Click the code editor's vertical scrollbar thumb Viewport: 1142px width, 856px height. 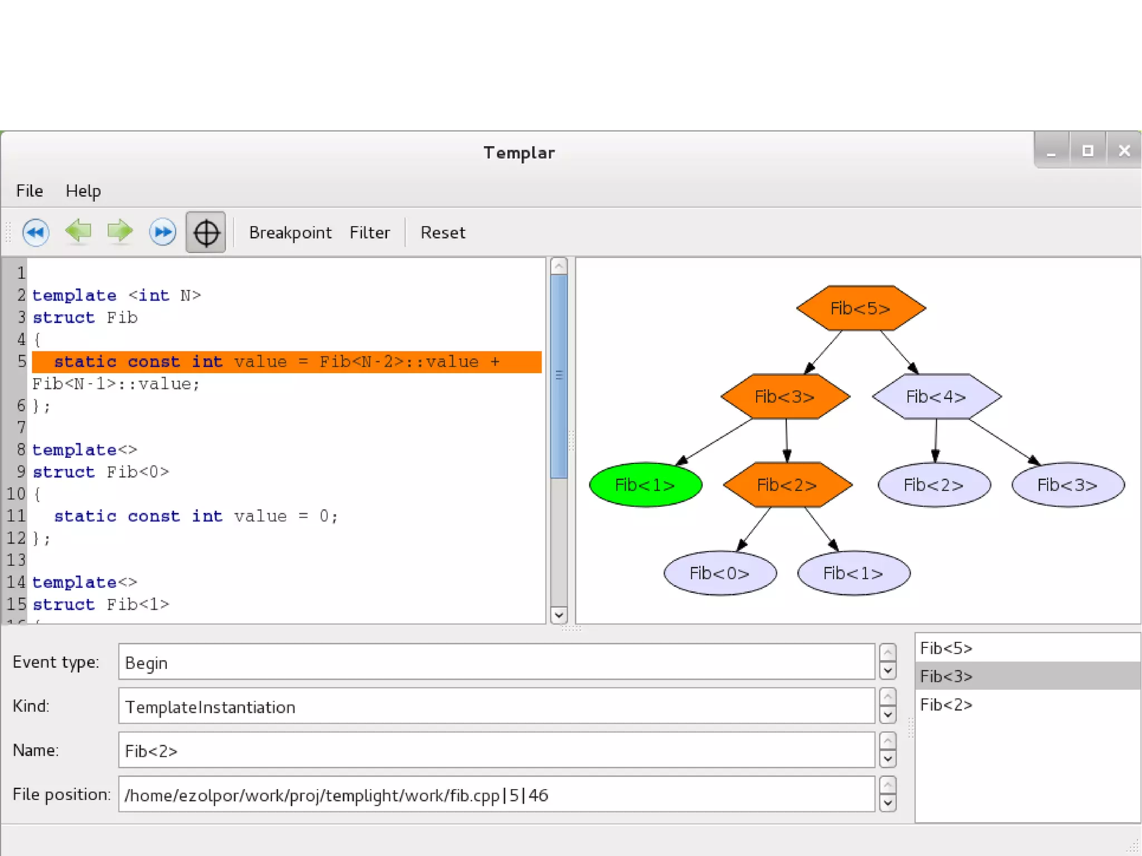[559, 375]
